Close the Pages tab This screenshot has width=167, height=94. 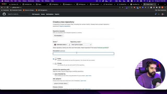[47, 4]
